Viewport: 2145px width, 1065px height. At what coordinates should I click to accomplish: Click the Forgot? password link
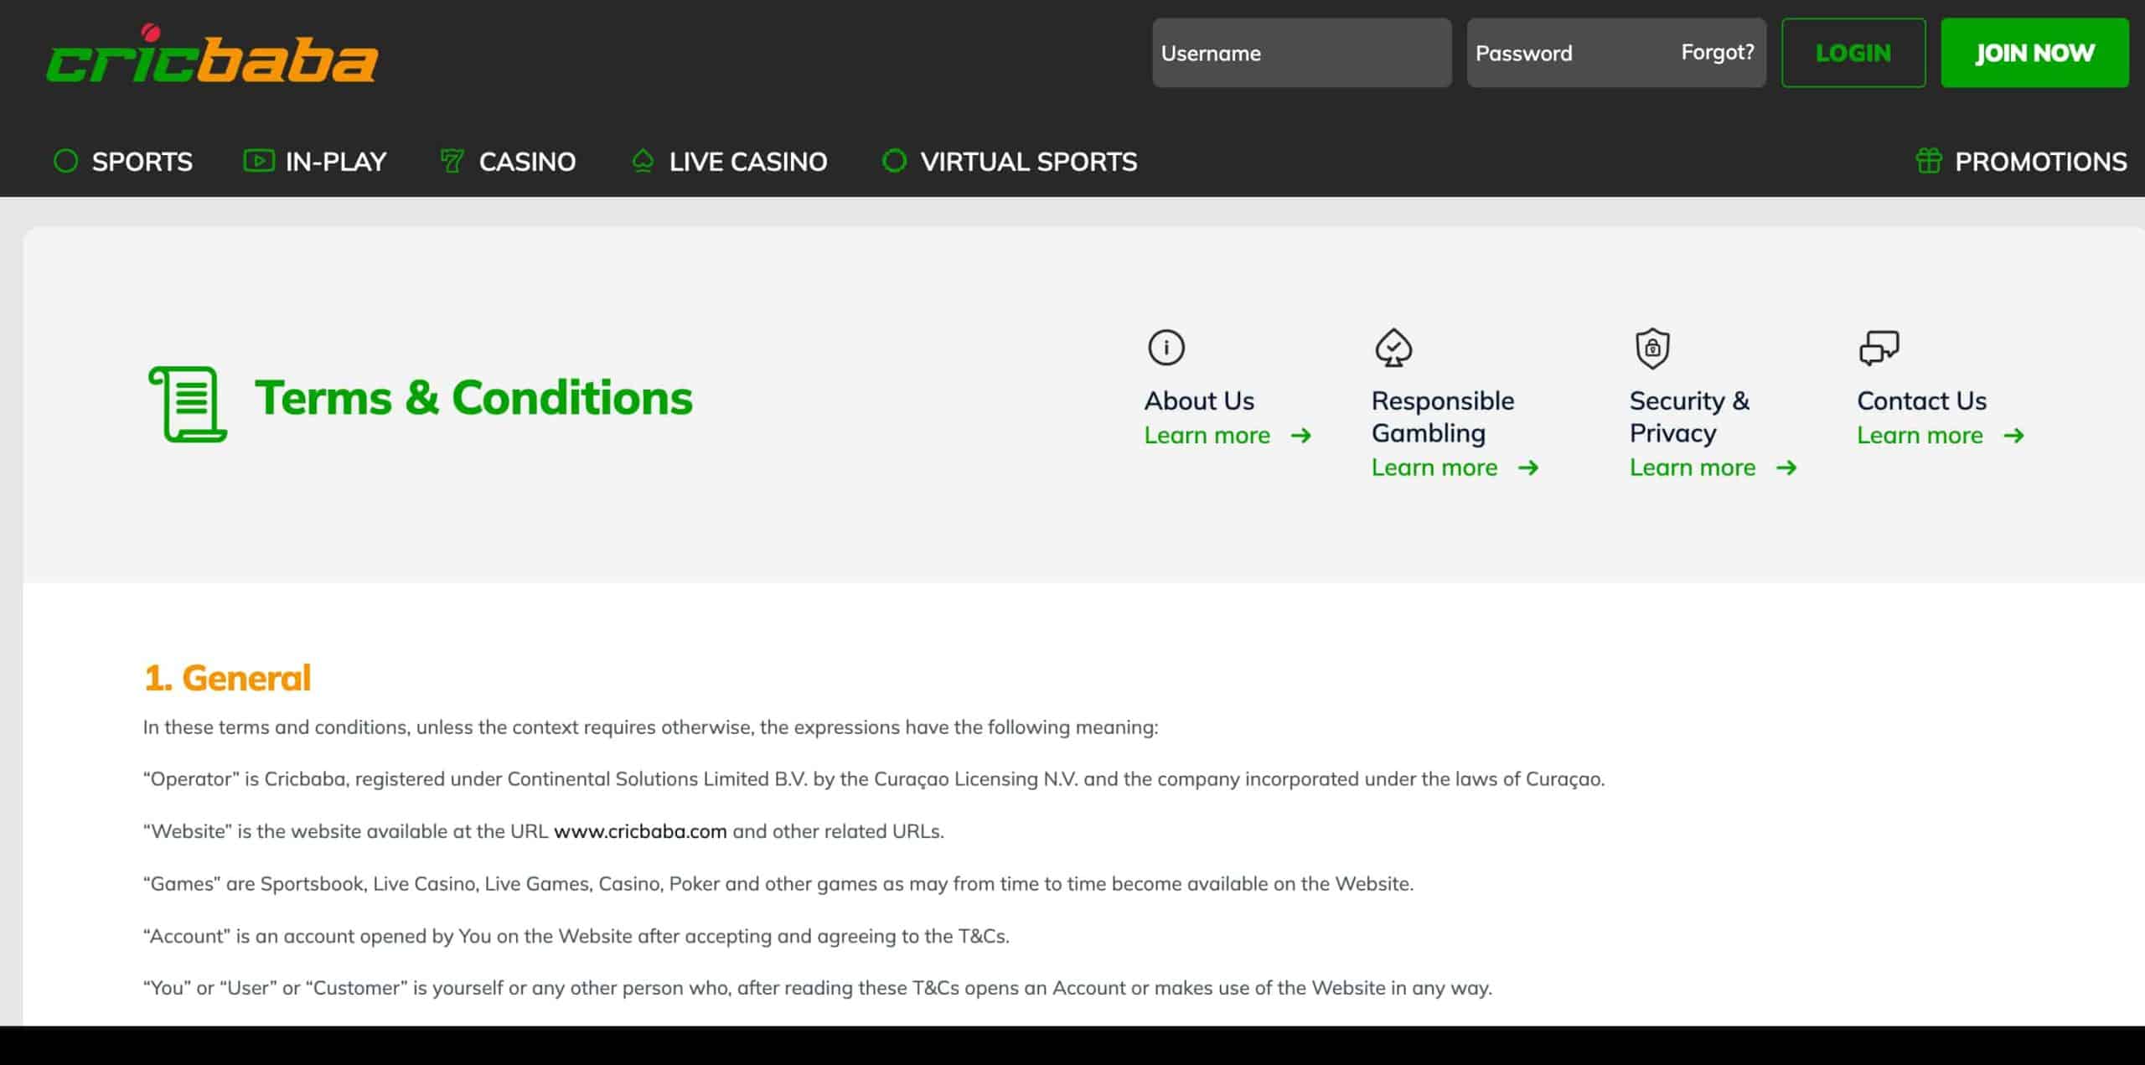1717,52
